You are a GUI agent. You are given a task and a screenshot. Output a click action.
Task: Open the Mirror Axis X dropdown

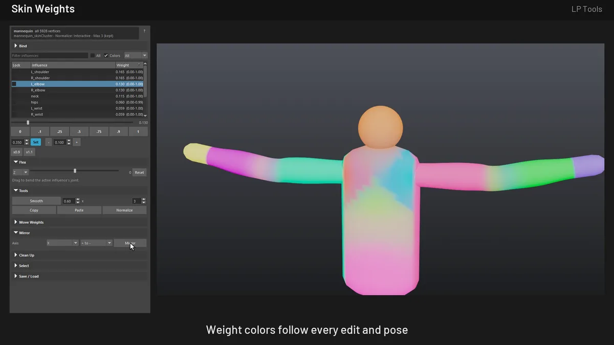[62, 243]
